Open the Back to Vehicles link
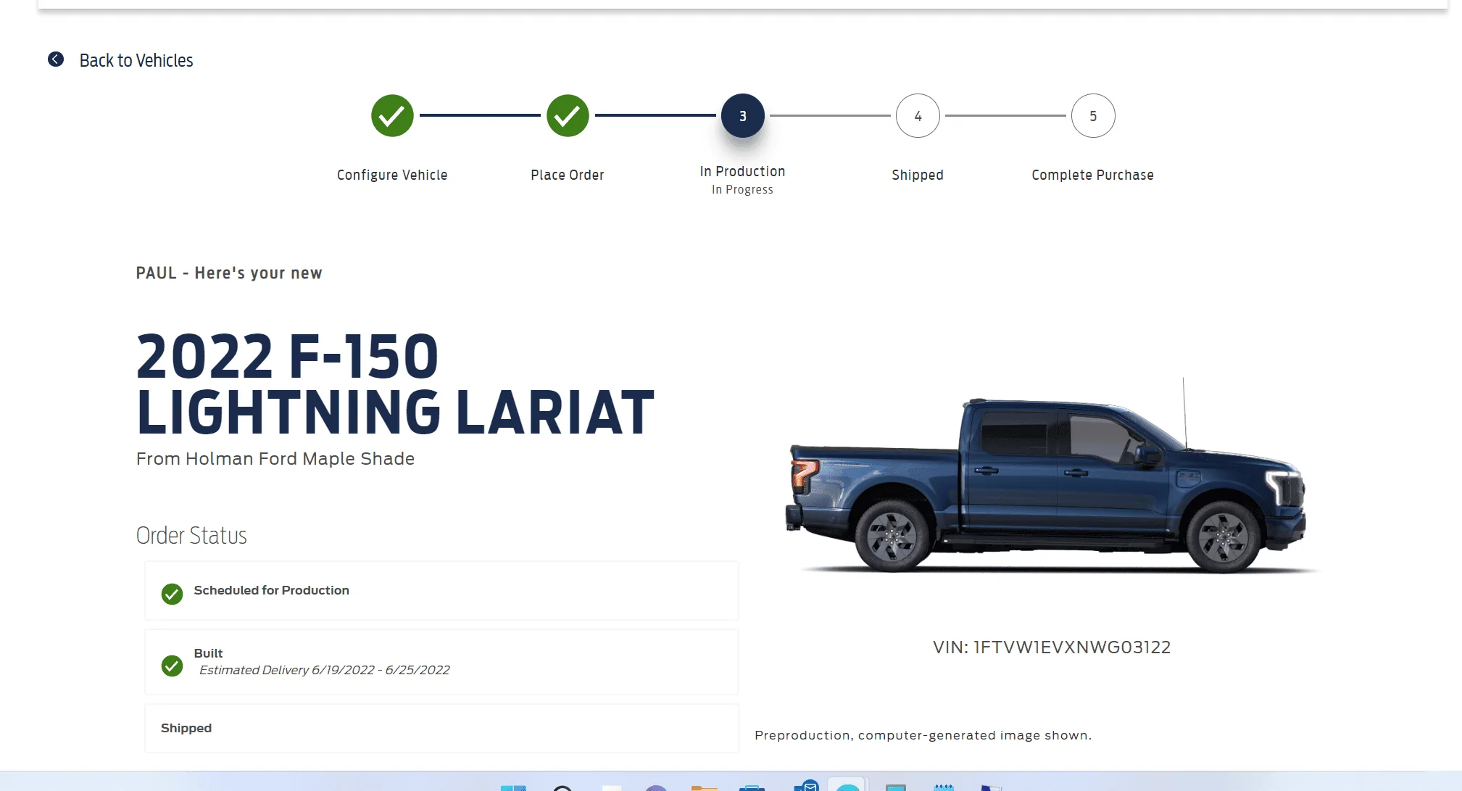The image size is (1462, 791). (x=136, y=60)
